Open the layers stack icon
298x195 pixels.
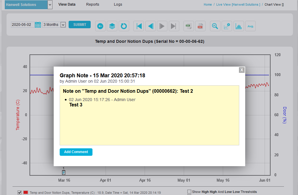(x=112, y=26)
